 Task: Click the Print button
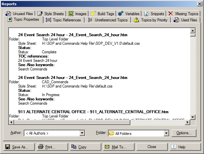pyautogui.click(x=52, y=147)
